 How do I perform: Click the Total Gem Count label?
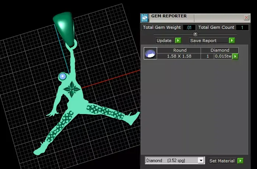tap(216, 27)
